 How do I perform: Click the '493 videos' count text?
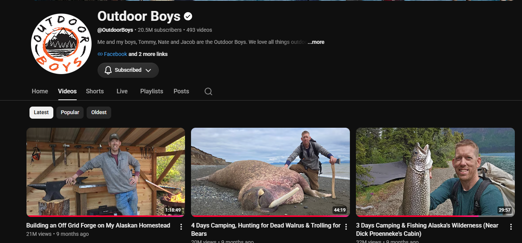[199, 30]
